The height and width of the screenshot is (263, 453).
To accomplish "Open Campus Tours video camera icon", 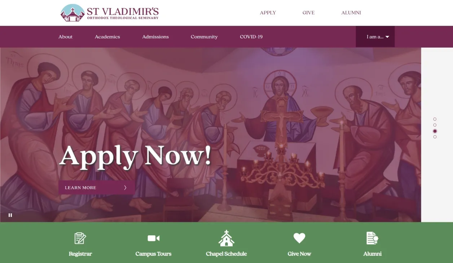I will pos(153,238).
